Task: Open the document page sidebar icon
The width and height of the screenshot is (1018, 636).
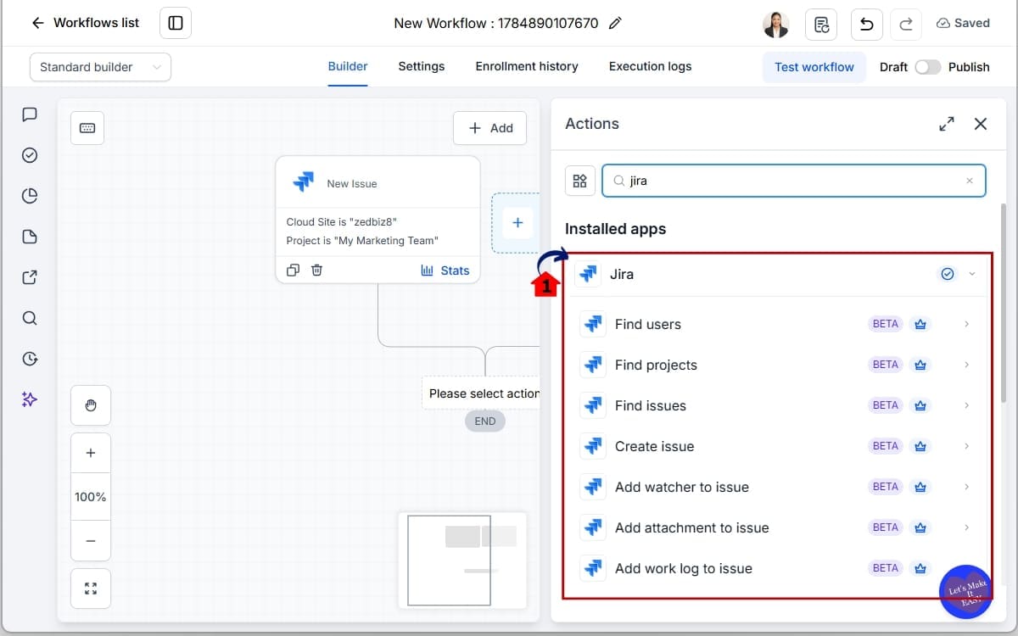Action: (30, 237)
